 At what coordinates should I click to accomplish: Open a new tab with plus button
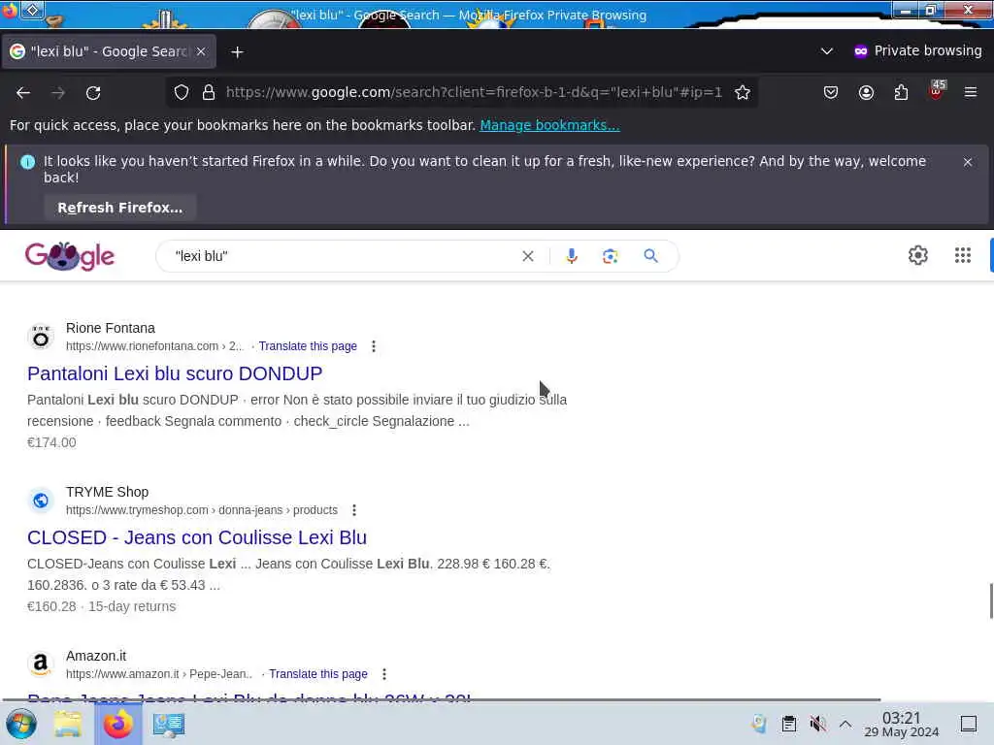pos(237,52)
